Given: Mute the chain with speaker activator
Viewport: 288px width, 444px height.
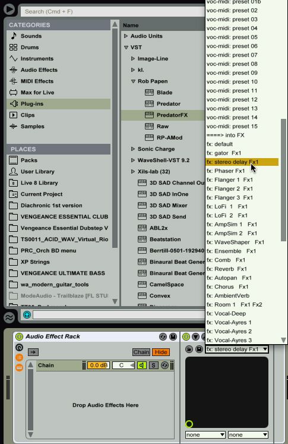Looking at the screenshot, I should [142, 366].
